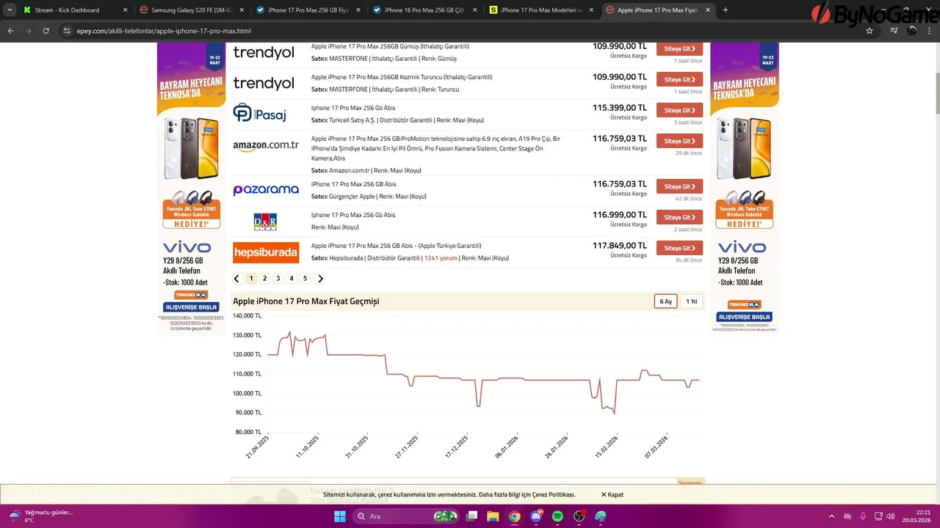The height and width of the screenshot is (528, 940).
Task: Open the D&R store logo
Action: coord(265,221)
